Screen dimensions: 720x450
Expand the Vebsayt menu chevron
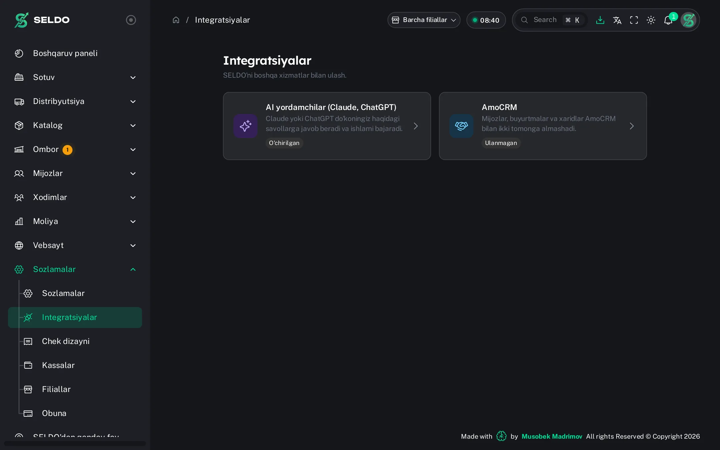(133, 245)
